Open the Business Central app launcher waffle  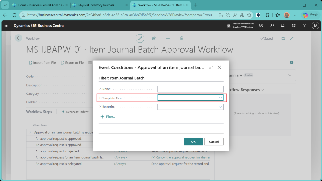[7, 26]
